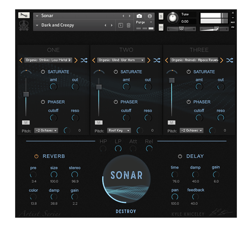Viewport: 252px width, 227px height.
Task: Solo the instrument with S button
Action: pyautogui.click(x=161, y=16)
